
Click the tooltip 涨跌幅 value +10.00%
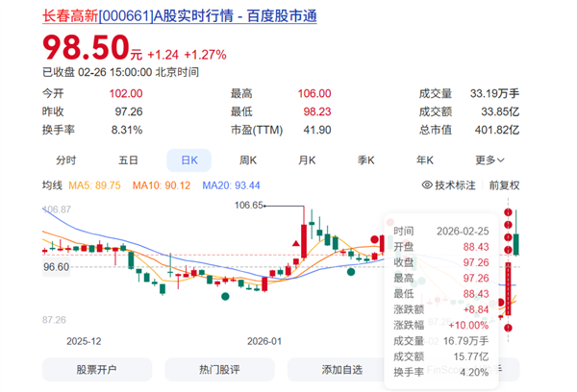(468, 326)
